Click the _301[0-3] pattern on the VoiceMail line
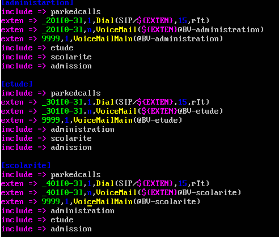Screen dimensions: 279x237 coord(62,111)
